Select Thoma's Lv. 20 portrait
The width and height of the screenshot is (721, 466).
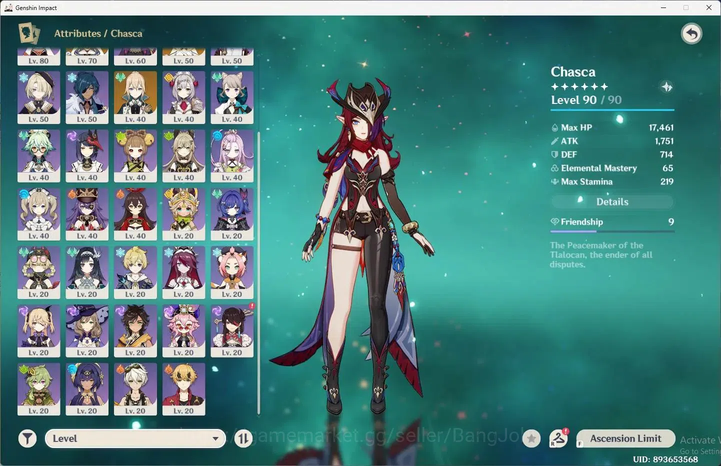[183, 389]
